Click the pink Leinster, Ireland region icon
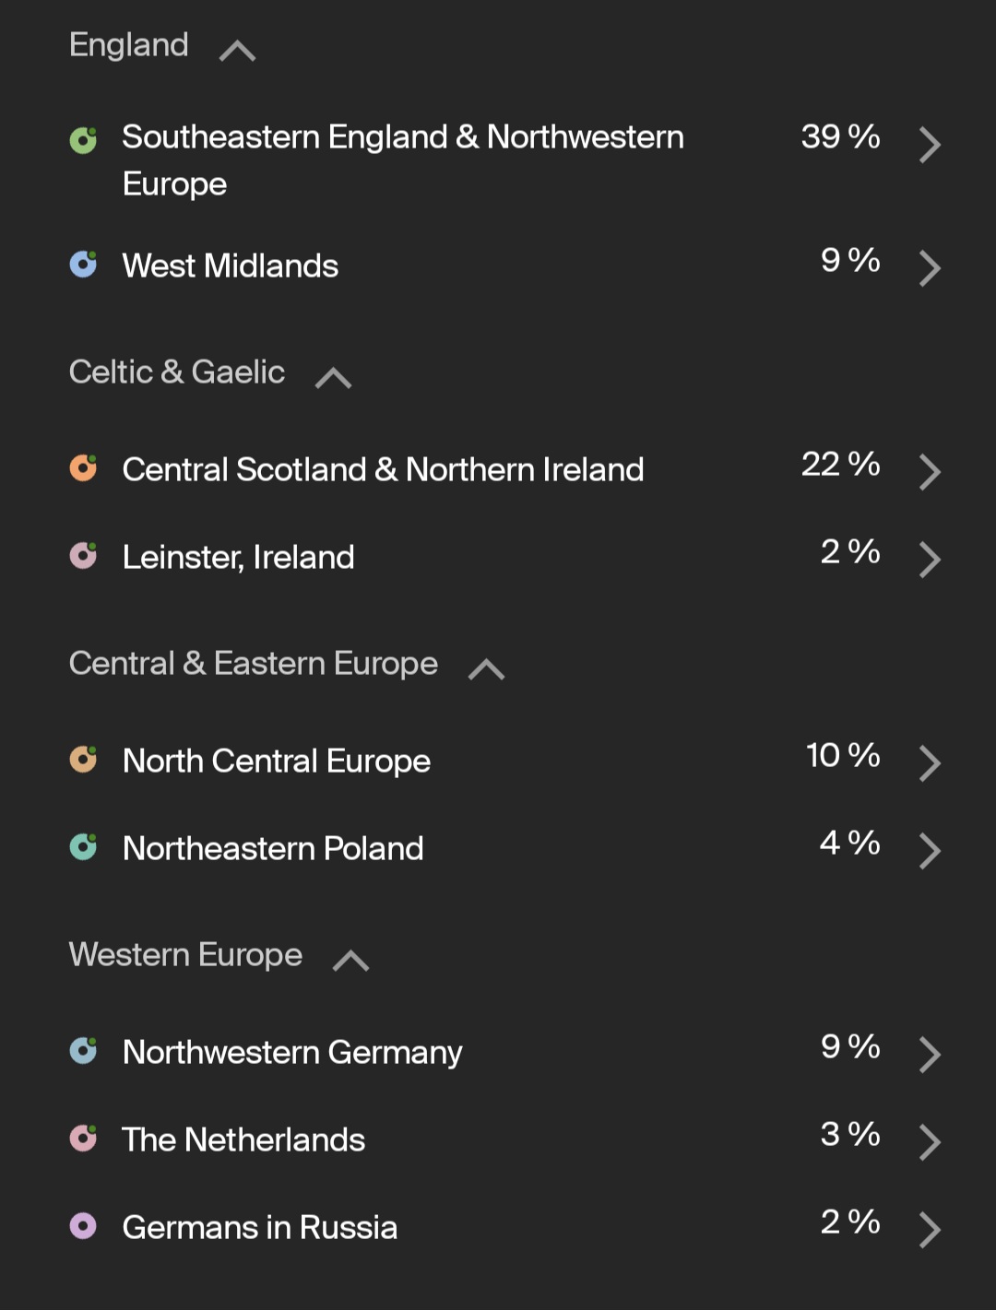The width and height of the screenshot is (996, 1310). [83, 556]
